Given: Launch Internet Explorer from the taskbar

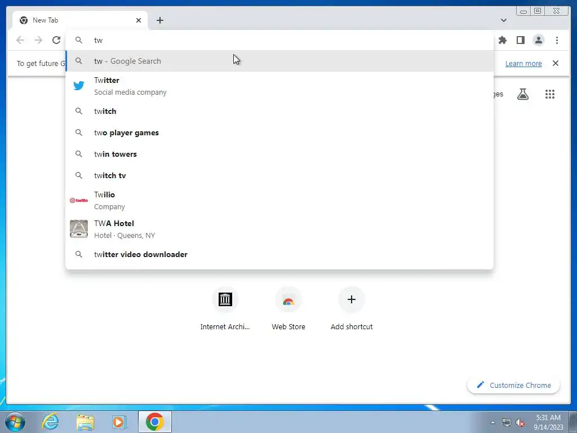Looking at the screenshot, I should pyautogui.click(x=50, y=422).
